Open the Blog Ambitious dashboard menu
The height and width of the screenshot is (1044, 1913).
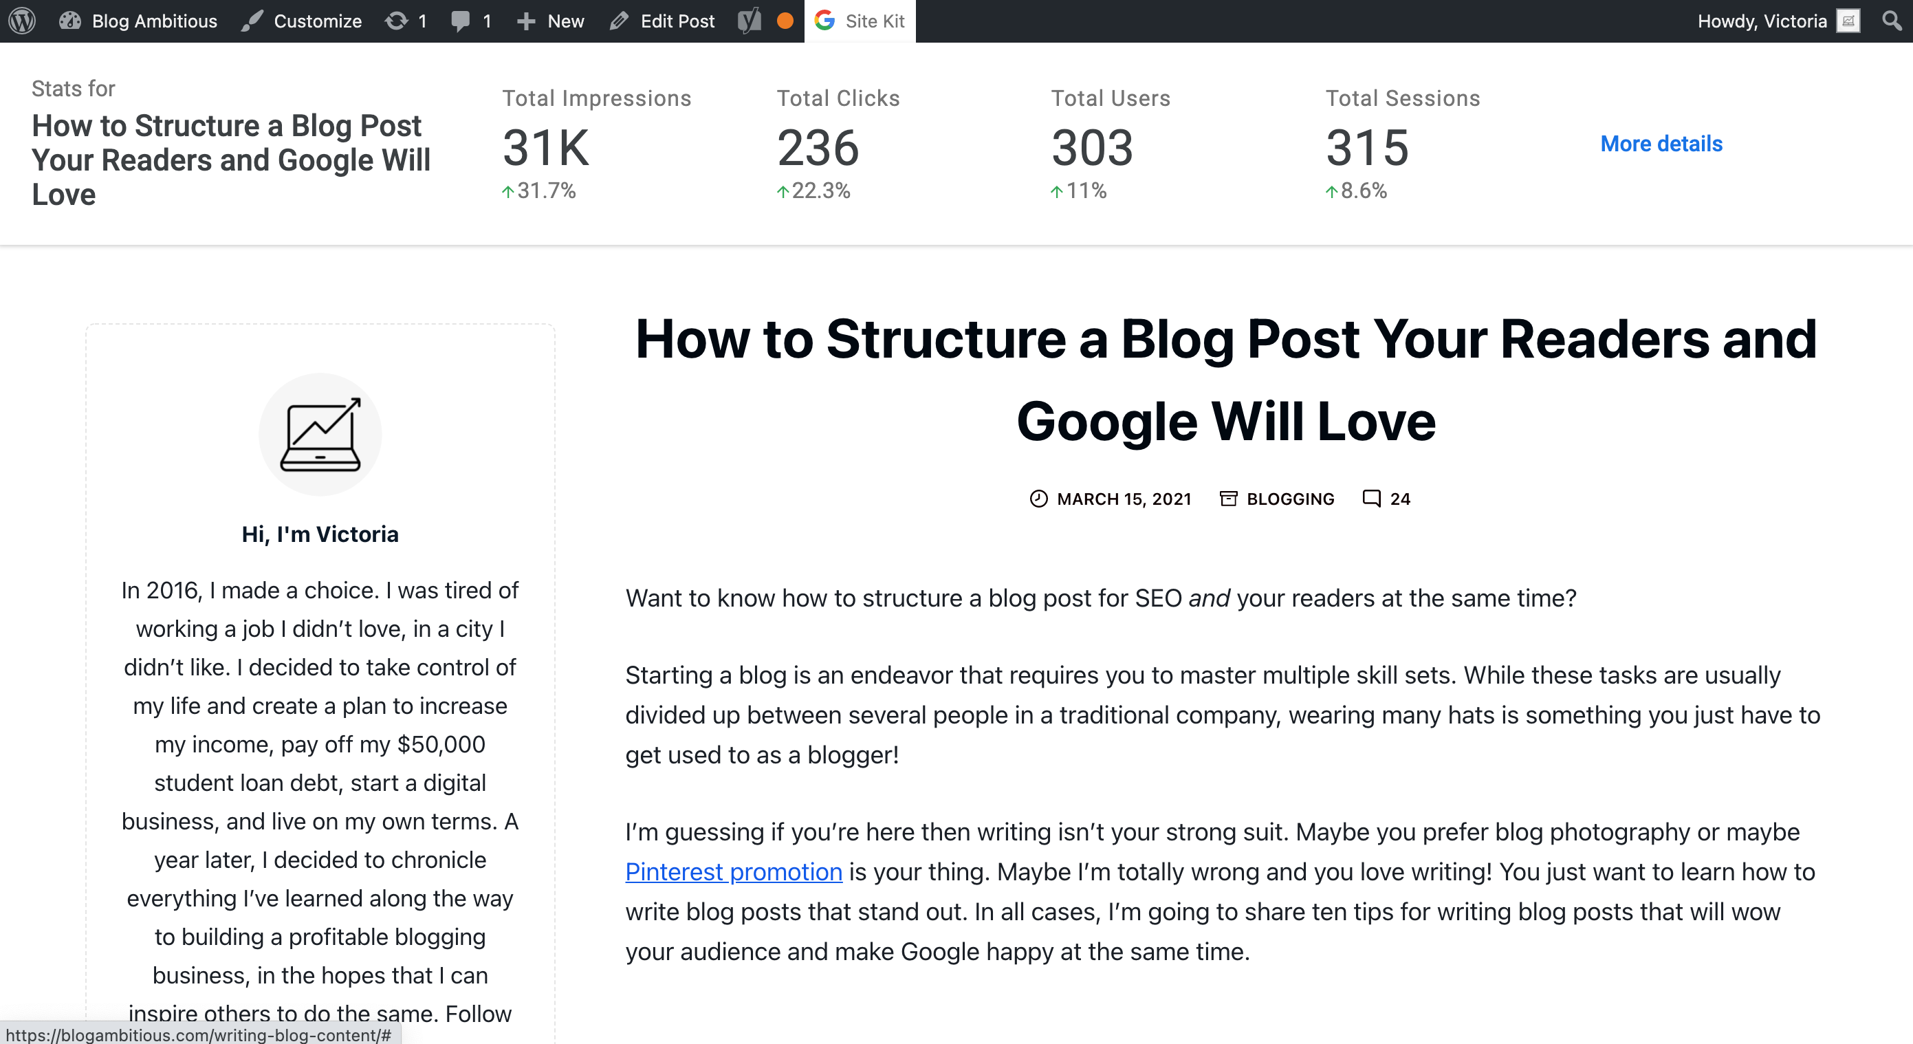138,21
